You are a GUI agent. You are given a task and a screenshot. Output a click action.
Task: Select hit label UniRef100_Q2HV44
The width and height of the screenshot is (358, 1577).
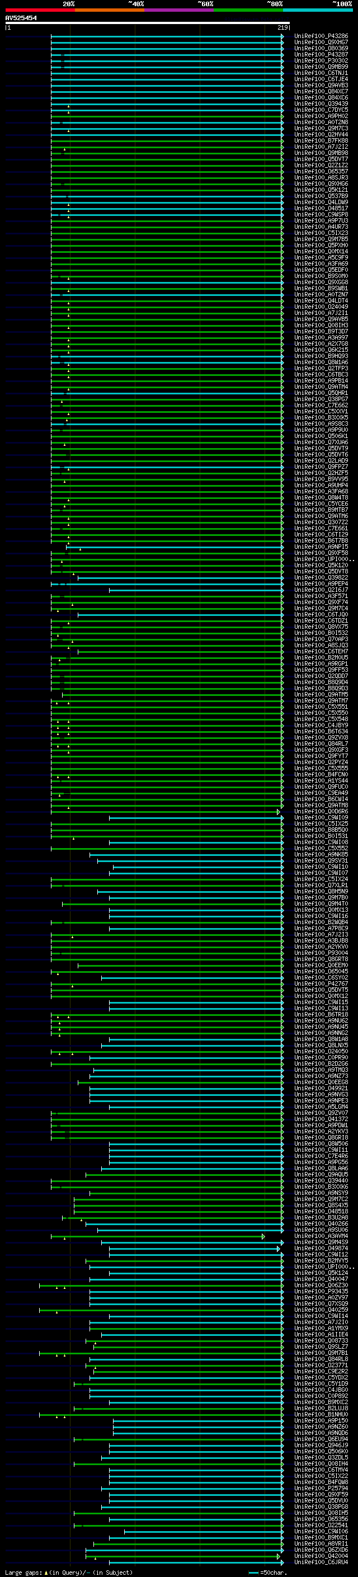[321, 134]
